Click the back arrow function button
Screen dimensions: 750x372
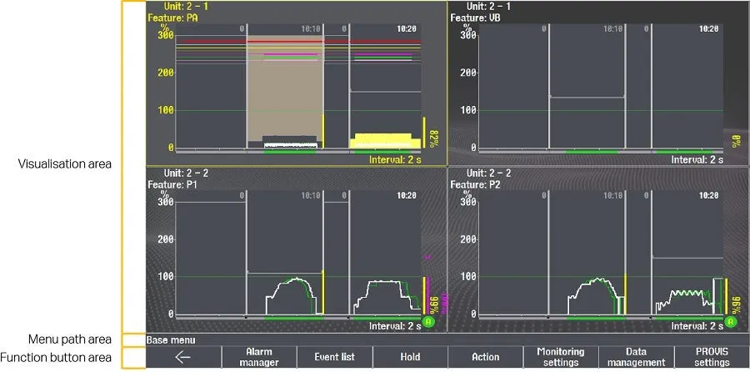tap(183, 357)
